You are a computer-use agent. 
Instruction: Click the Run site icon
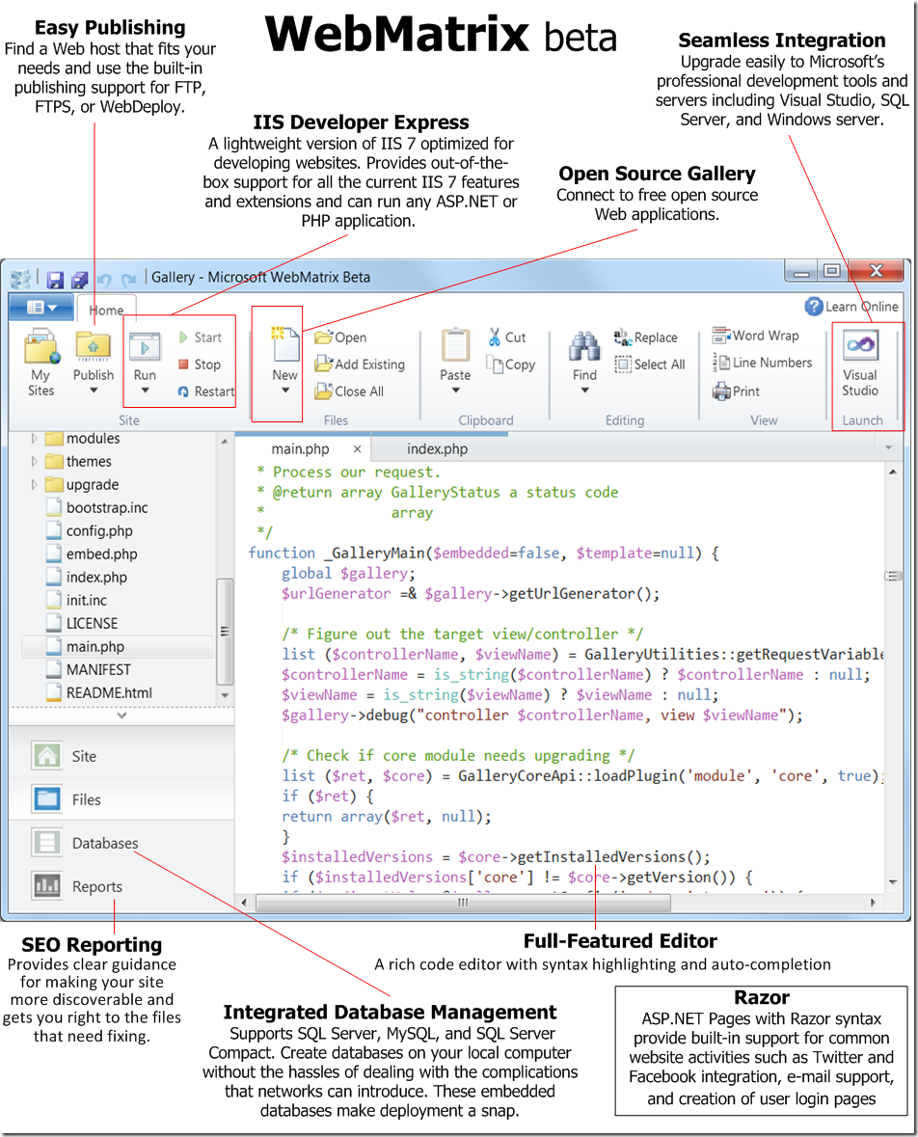145,348
